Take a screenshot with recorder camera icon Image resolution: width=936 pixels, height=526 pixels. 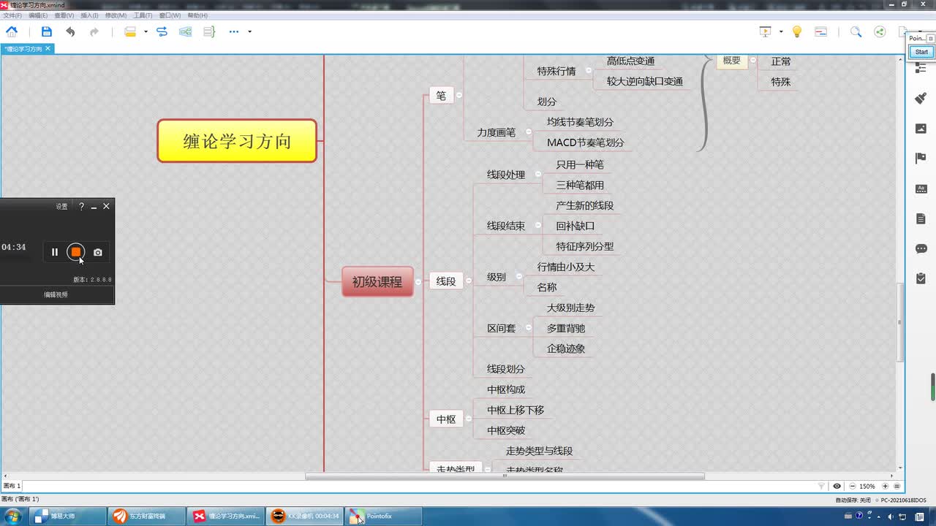tap(98, 252)
